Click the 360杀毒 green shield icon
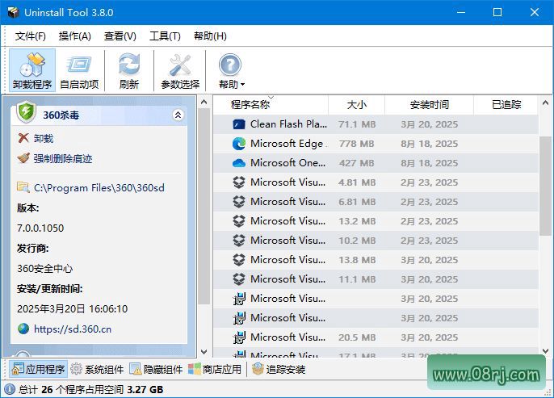The height and width of the screenshot is (398, 554). pyautogui.click(x=27, y=114)
